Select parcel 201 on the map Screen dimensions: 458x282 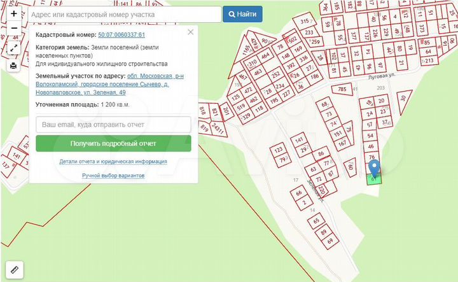pyautogui.click(x=226, y=111)
